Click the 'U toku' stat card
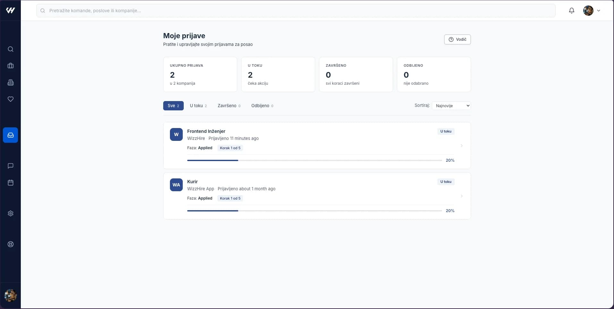This screenshot has width=614, height=309. (x=278, y=74)
